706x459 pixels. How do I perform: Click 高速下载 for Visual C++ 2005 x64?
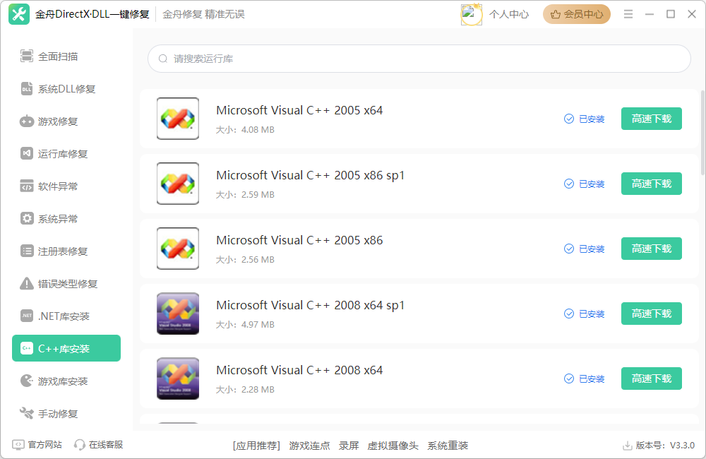click(651, 119)
